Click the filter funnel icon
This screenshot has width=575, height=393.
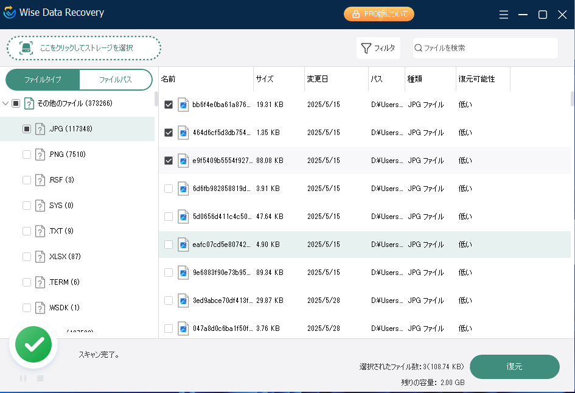pos(366,48)
